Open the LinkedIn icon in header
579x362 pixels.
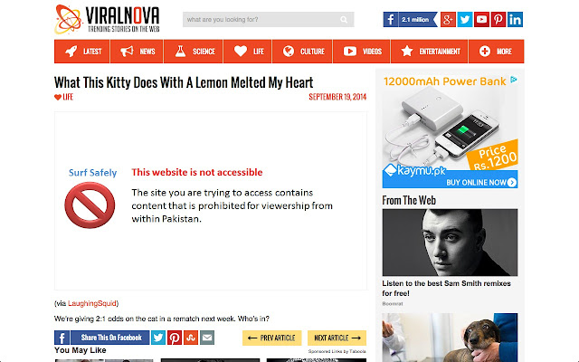coord(515,19)
